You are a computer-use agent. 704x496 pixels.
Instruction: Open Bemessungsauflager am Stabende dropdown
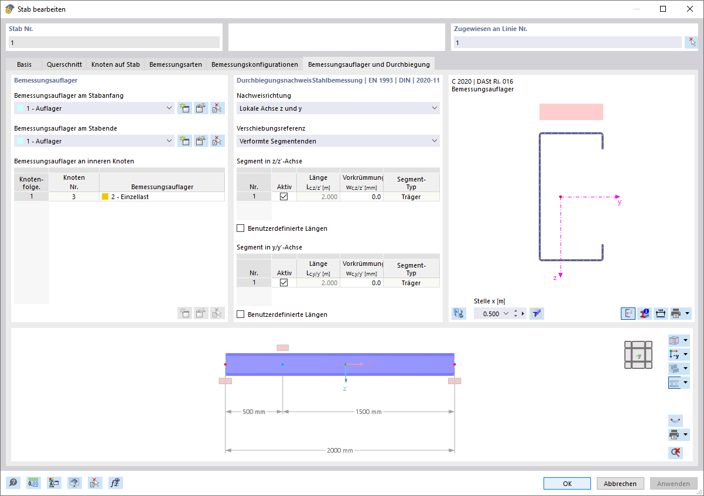(x=169, y=141)
